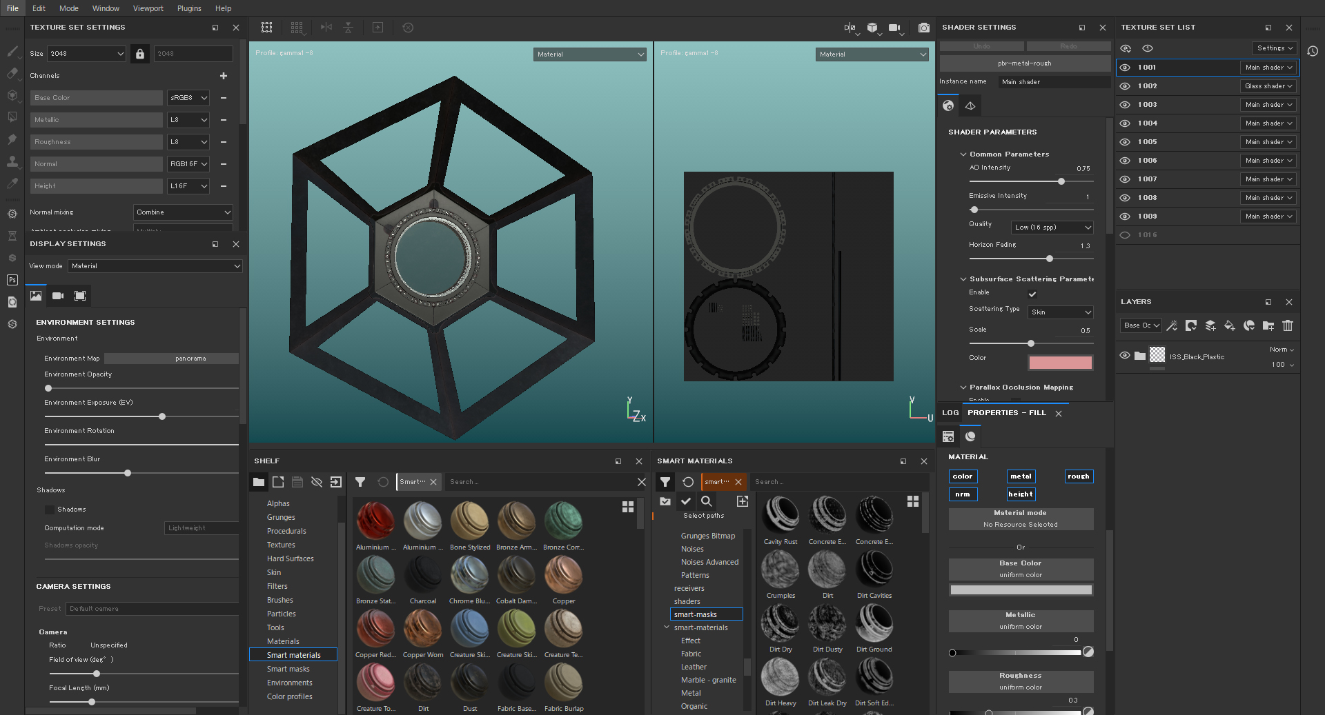Open View mode Material dropdown

[155, 266]
